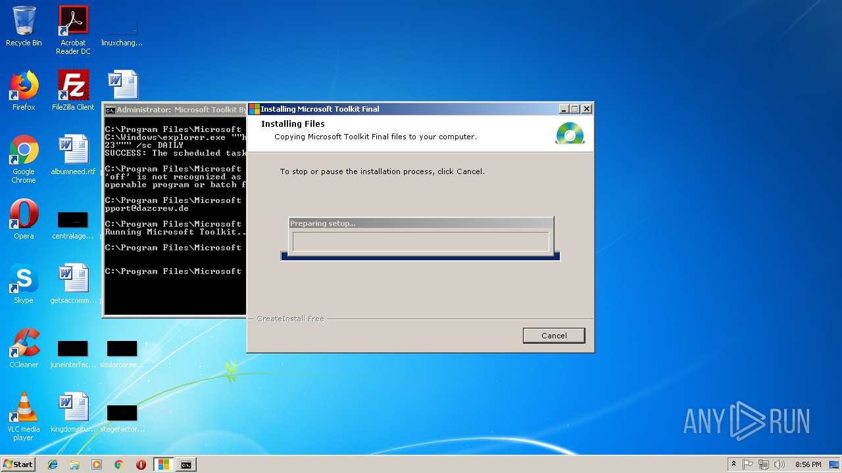This screenshot has width=842, height=473.
Task: Click the Cancel button in the installer
Action: click(x=554, y=336)
